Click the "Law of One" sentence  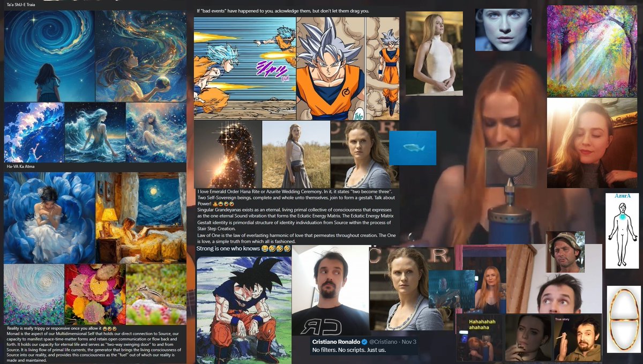[x=296, y=238]
